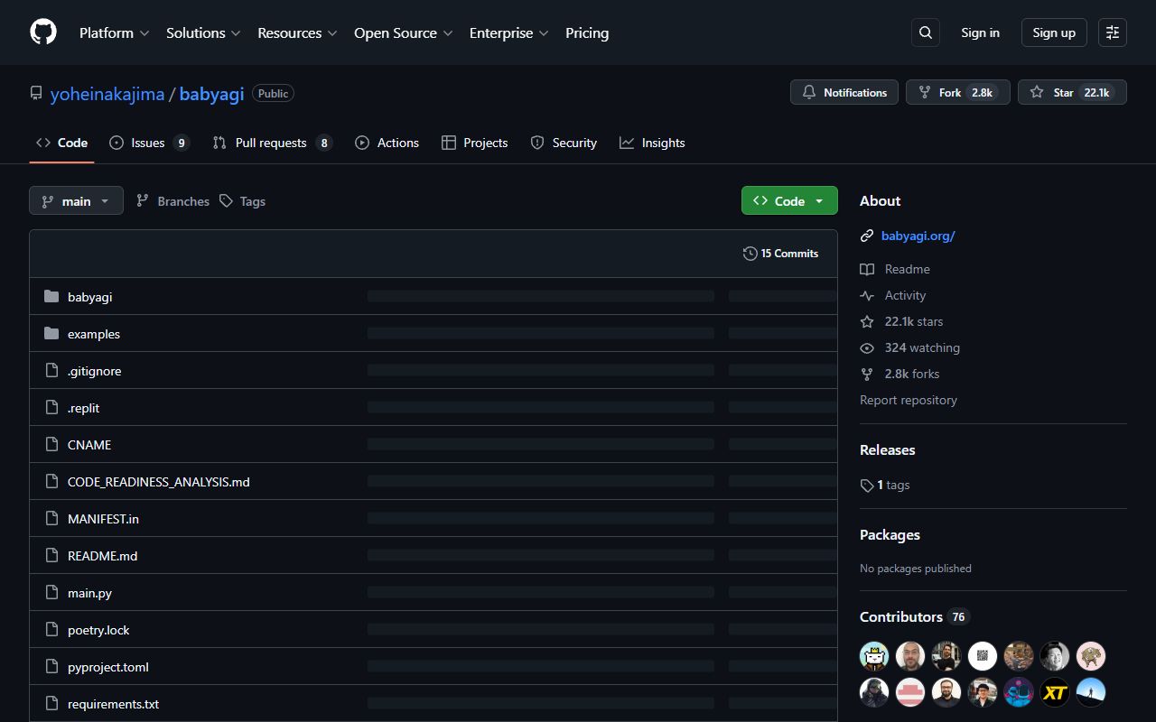Open the Projects board icon
Image resolution: width=1156 pixels, height=722 pixels.
449,143
